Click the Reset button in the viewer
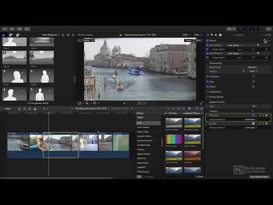Viewport: 273px width, 205px height. 189,40
